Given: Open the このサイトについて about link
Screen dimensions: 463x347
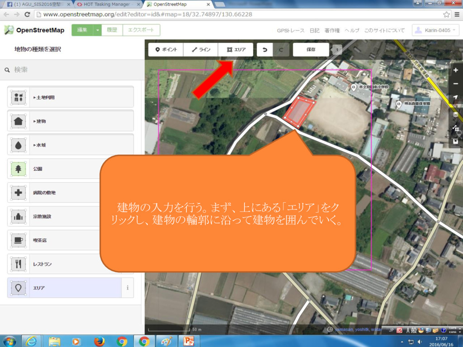Looking at the screenshot, I should 384,30.
